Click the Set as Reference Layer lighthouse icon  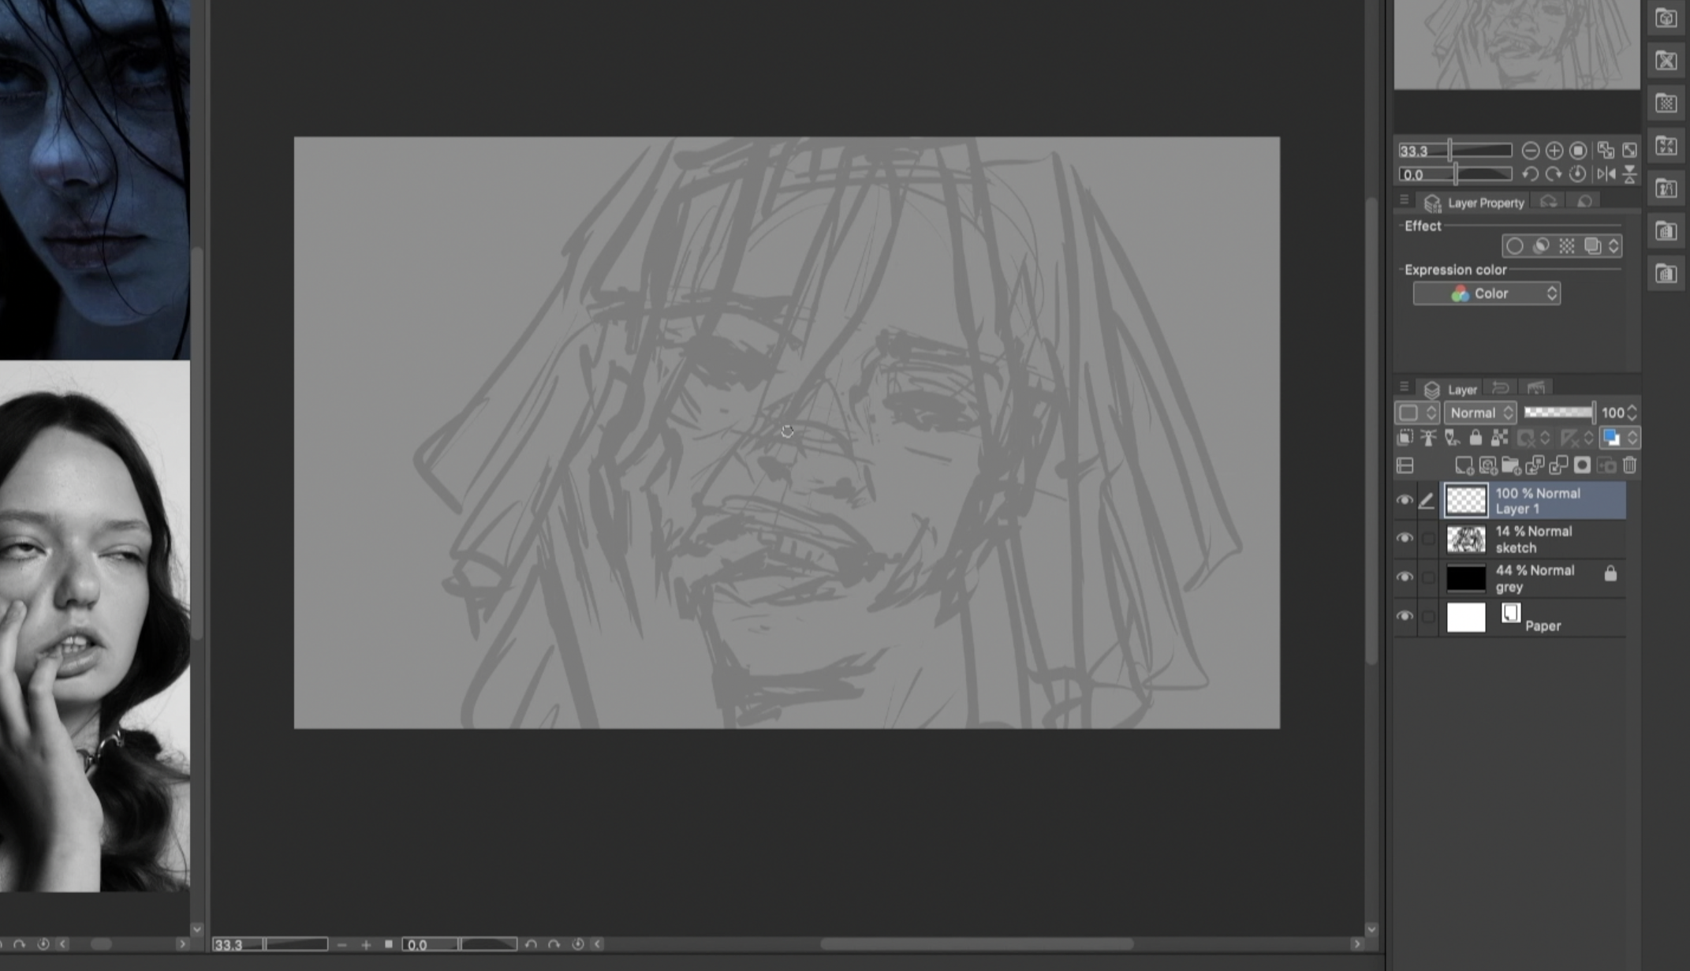click(1428, 438)
